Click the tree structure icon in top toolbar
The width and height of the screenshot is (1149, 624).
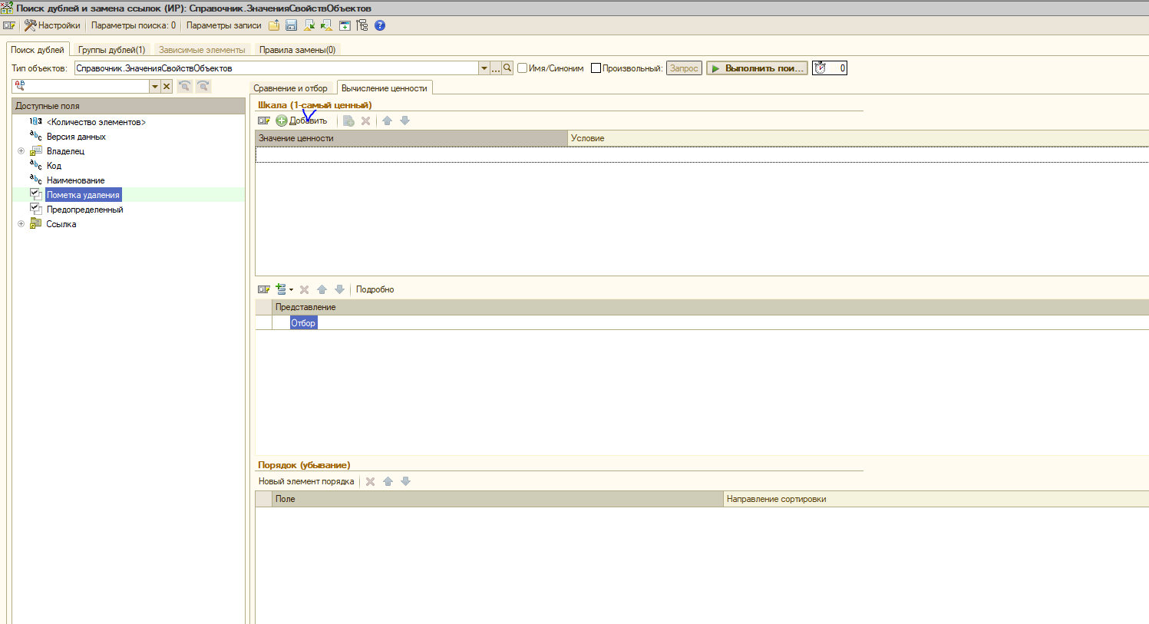(362, 25)
